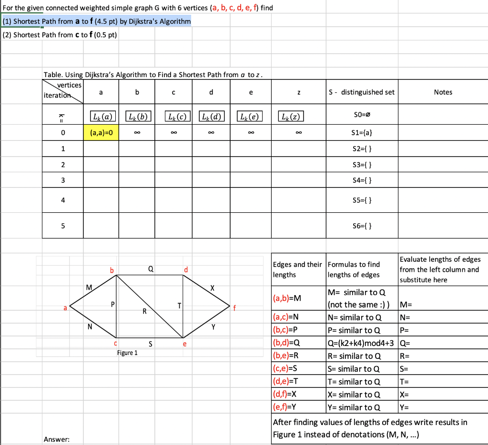Click the empty Notes cell beside S2={ }

tap(442, 148)
